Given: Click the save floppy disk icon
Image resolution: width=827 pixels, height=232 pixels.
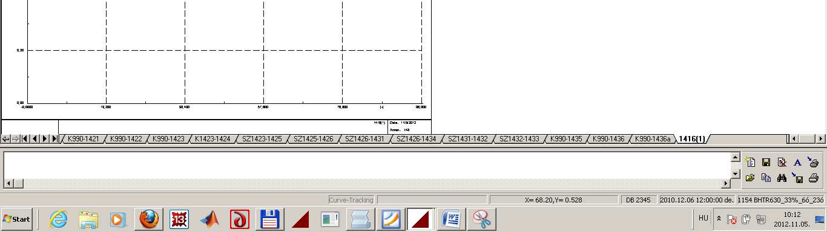Looking at the screenshot, I should point(766,162).
